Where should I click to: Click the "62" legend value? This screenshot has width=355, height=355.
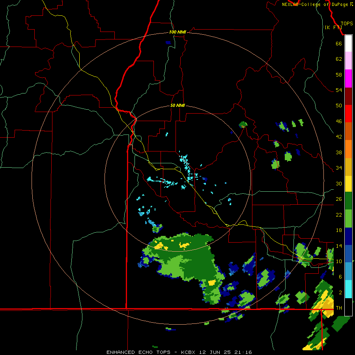pyautogui.click(x=339, y=59)
